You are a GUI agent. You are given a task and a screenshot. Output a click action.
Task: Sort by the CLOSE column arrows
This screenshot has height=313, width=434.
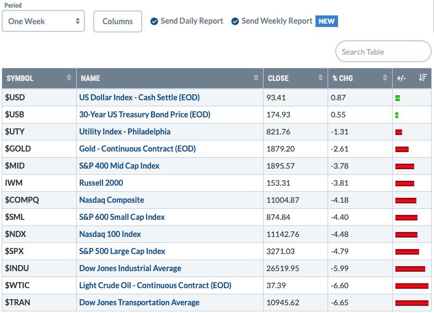pyautogui.click(x=320, y=78)
